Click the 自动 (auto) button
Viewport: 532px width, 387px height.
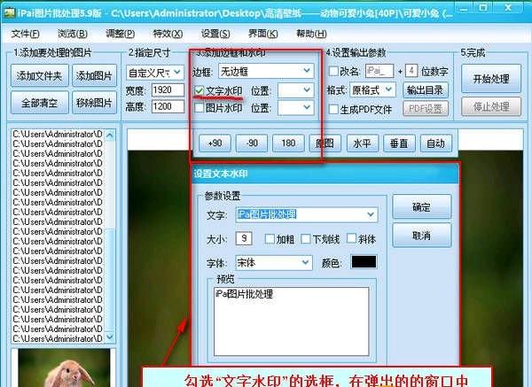point(435,143)
